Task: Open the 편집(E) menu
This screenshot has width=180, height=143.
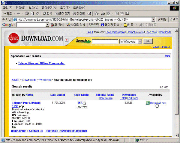Action: (20, 8)
